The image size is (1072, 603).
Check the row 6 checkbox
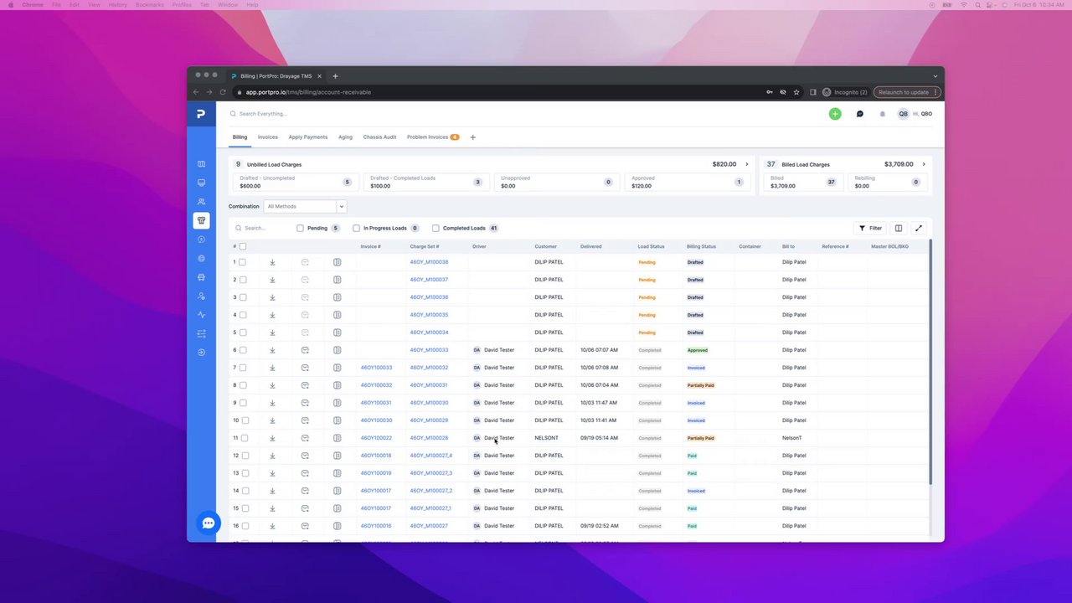243,350
